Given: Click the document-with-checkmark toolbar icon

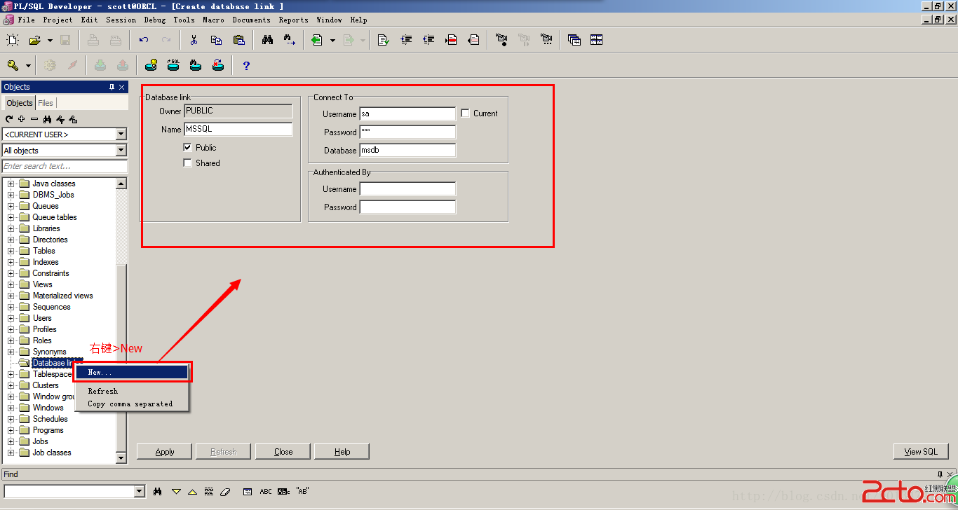Looking at the screenshot, I should (x=383, y=40).
